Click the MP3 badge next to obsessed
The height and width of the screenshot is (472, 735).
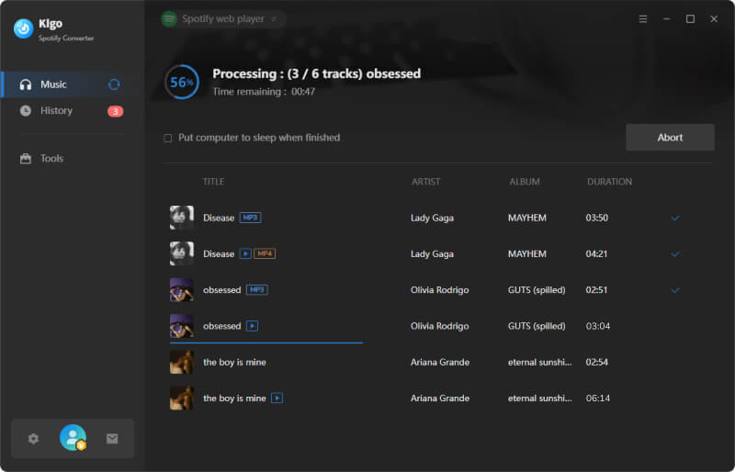click(257, 289)
